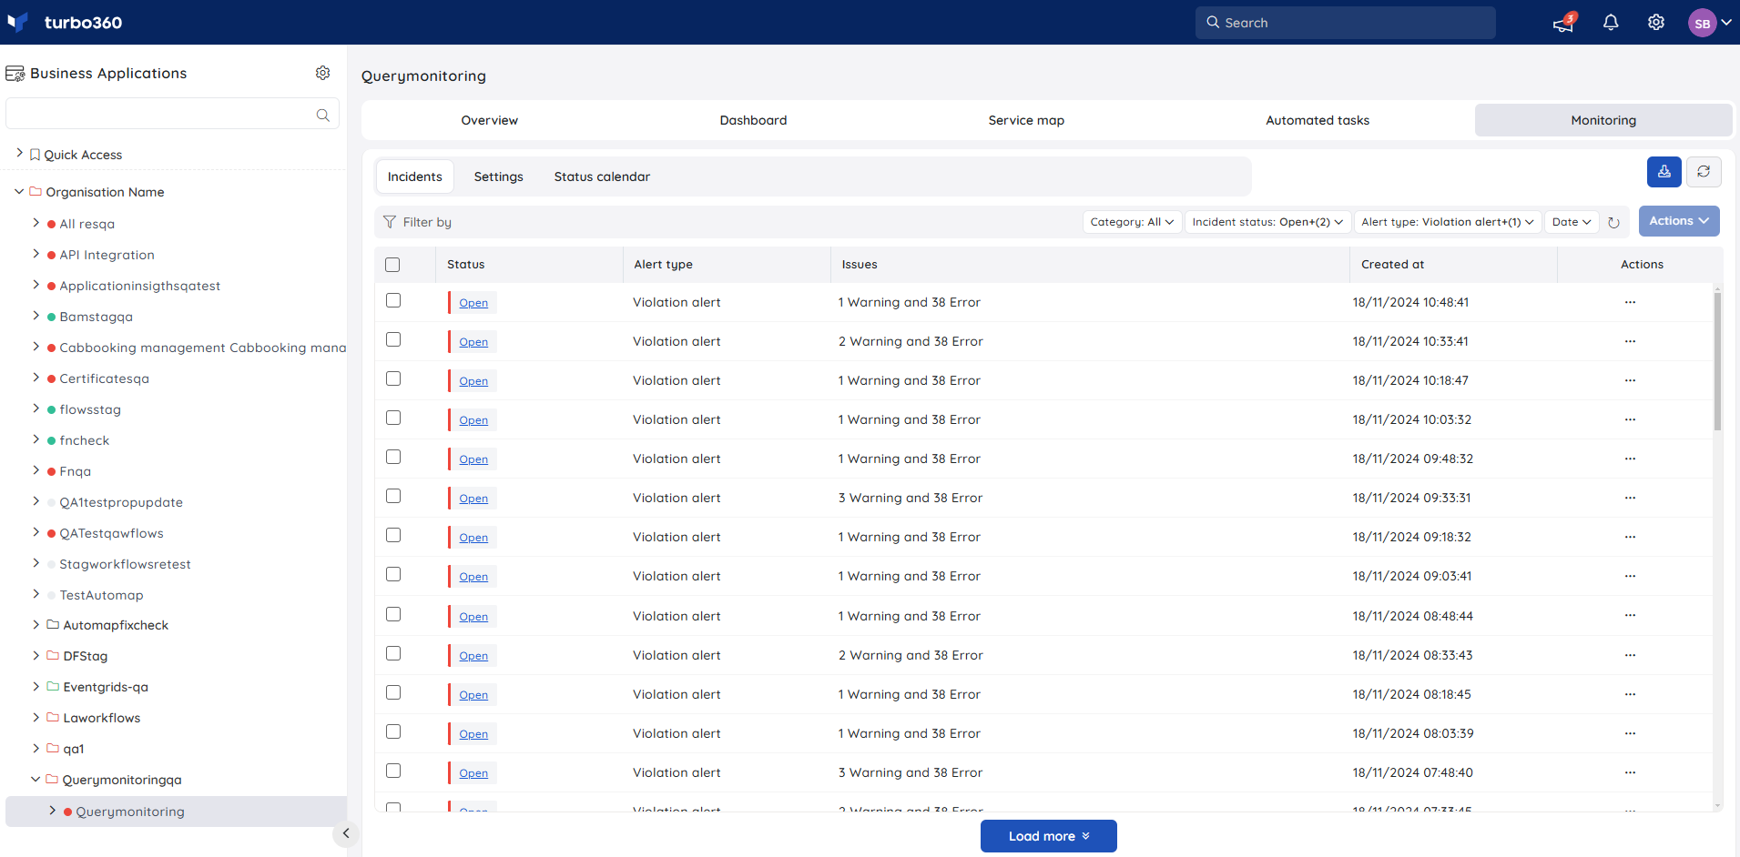Open actions menu for 08:48:44 incident
Screen dimensions: 1740x857
coord(1630,616)
